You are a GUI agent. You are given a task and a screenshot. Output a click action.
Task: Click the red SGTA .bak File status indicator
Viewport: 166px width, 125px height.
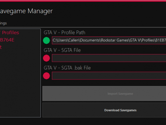coord(46,76)
